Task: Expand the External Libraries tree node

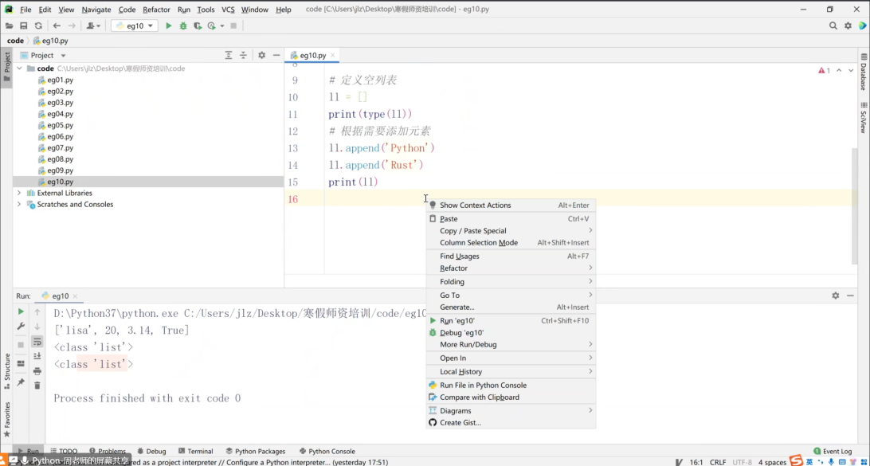Action: [x=19, y=193]
